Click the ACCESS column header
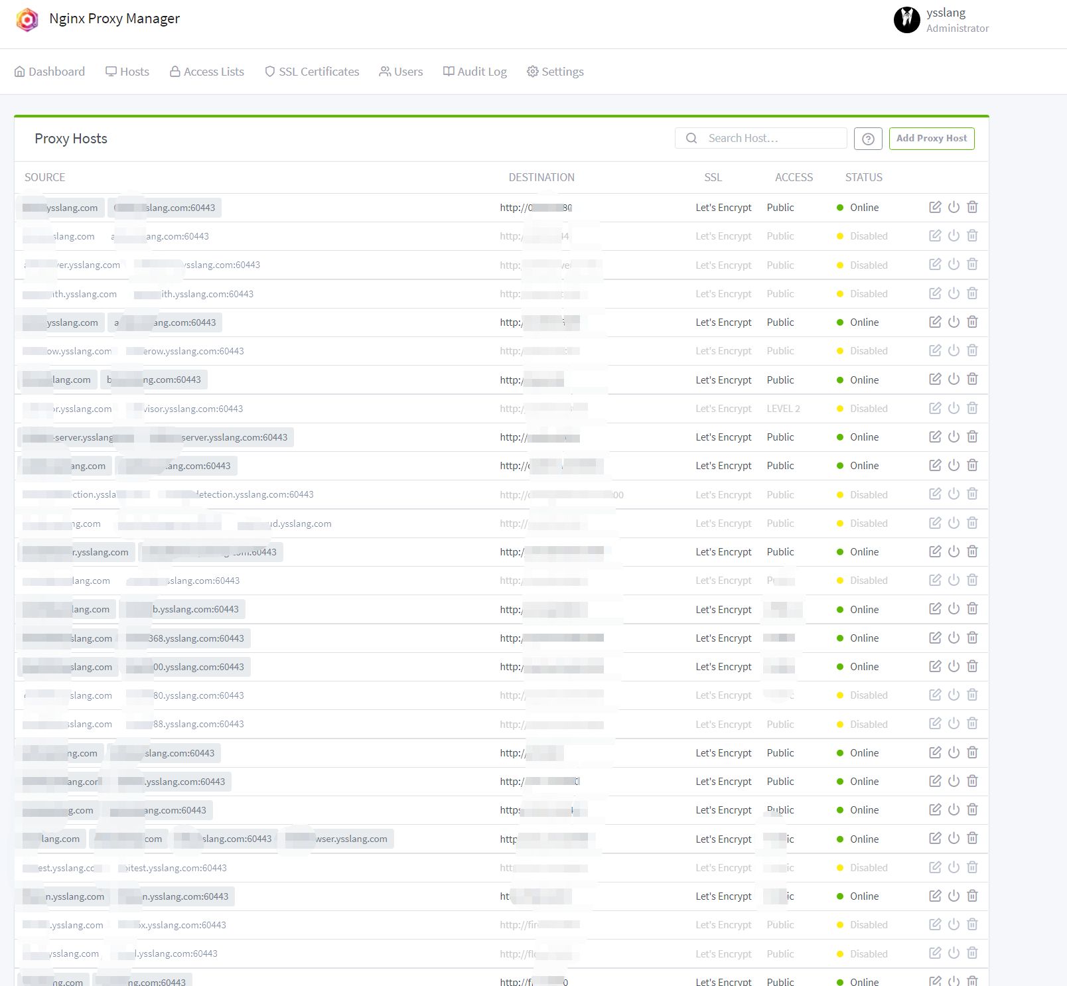The image size is (1067, 986). point(794,177)
